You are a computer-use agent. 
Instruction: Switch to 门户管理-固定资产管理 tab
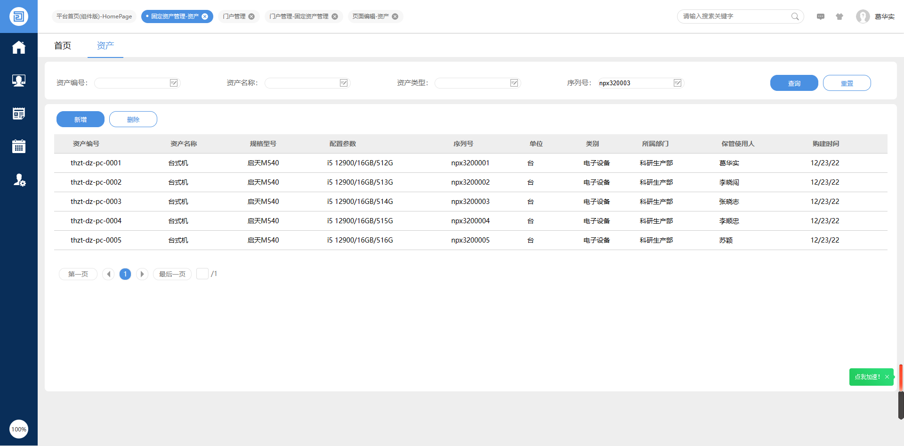coord(299,16)
